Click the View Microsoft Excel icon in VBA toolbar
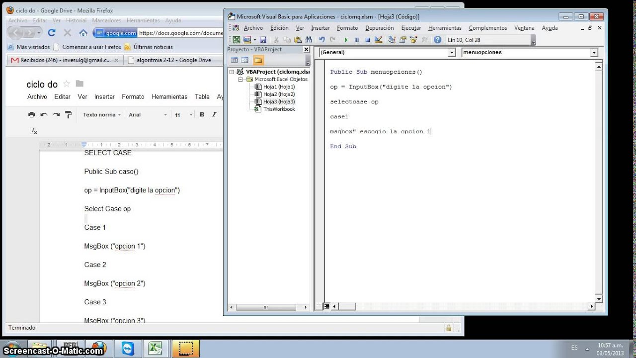636x358 pixels. [237, 40]
